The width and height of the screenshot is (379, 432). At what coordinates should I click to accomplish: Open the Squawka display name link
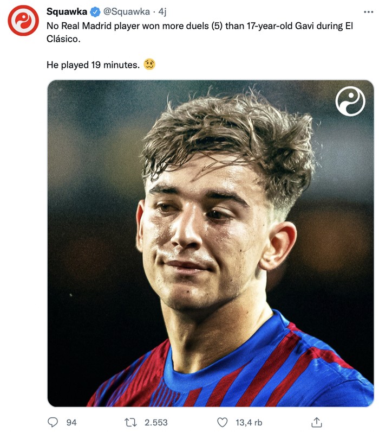67,12
